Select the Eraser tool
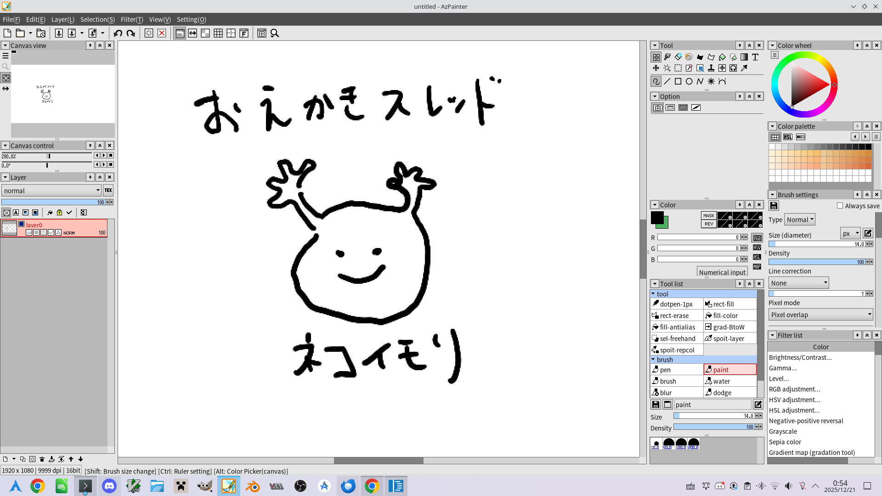Viewport: 882px width, 496px height. 678,57
